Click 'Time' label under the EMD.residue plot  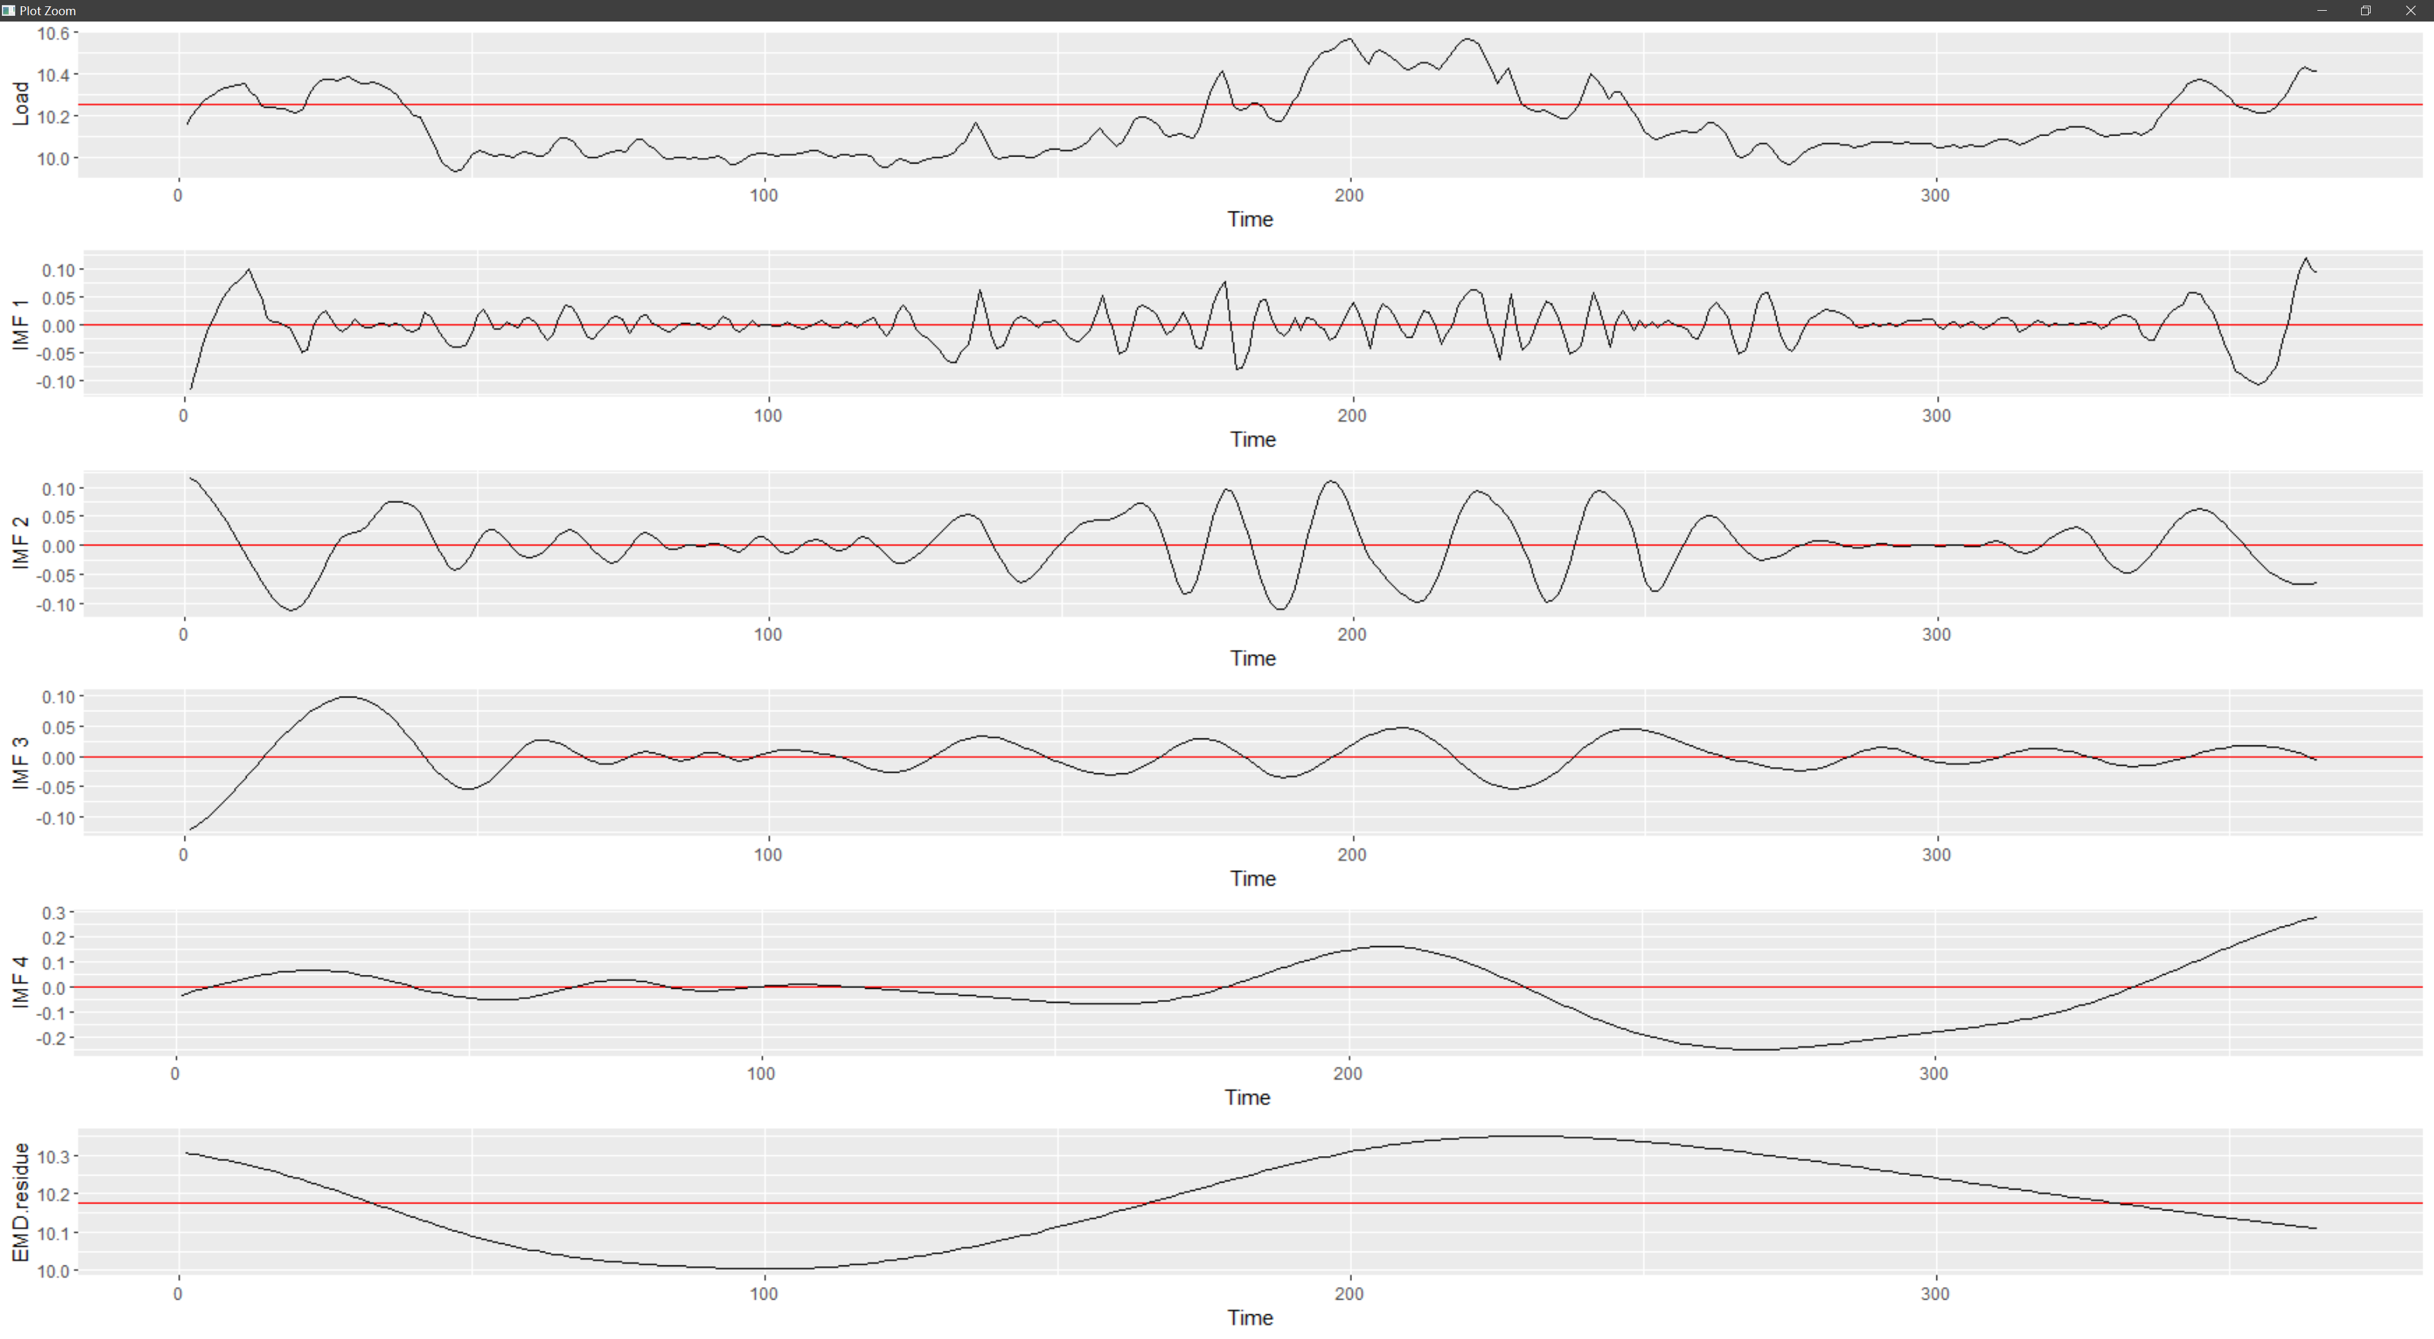pos(1250,1317)
